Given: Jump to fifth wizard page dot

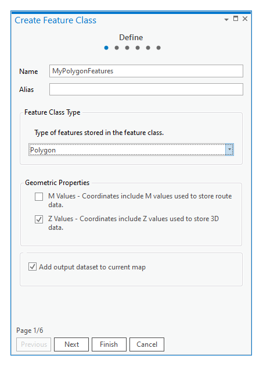Looking at the screenshot, I should tap(148, 48).
